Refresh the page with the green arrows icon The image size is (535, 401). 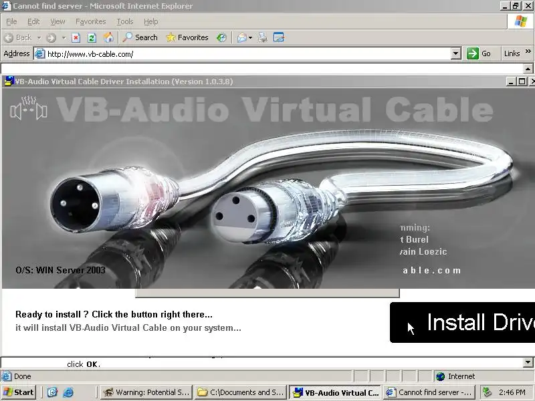pyautogui.click(x=92, y=37)
